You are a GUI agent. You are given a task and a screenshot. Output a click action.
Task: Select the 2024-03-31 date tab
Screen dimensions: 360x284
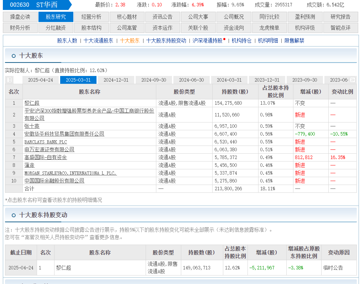229,80
